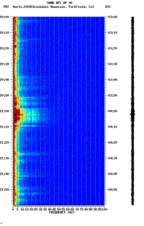Click the 20:00 PDT time label
This screenshot has height=226, width=144.
click(4, 17)
